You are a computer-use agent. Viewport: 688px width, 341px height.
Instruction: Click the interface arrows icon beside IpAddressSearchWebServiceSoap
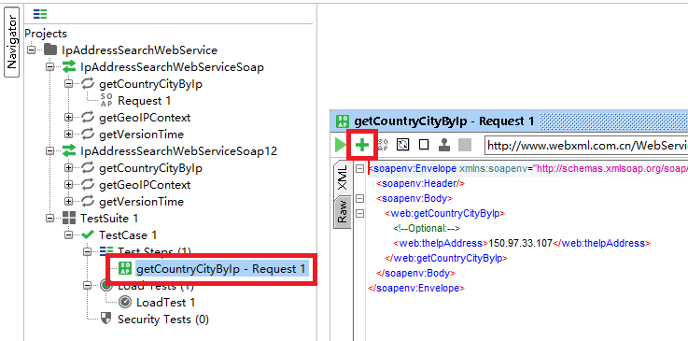click(69, 66)
